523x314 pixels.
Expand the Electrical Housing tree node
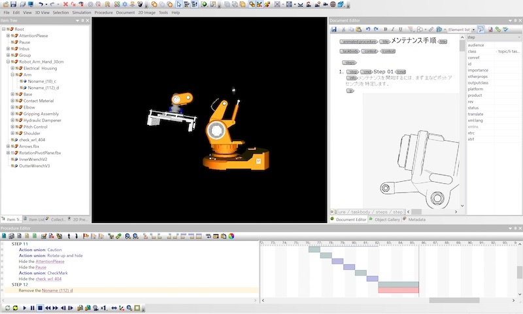pyautogui.click(x=13, y=68)
